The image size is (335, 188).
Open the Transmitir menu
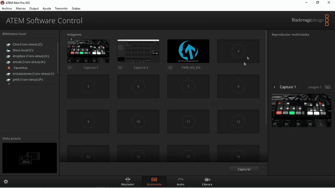click(61, 8)
